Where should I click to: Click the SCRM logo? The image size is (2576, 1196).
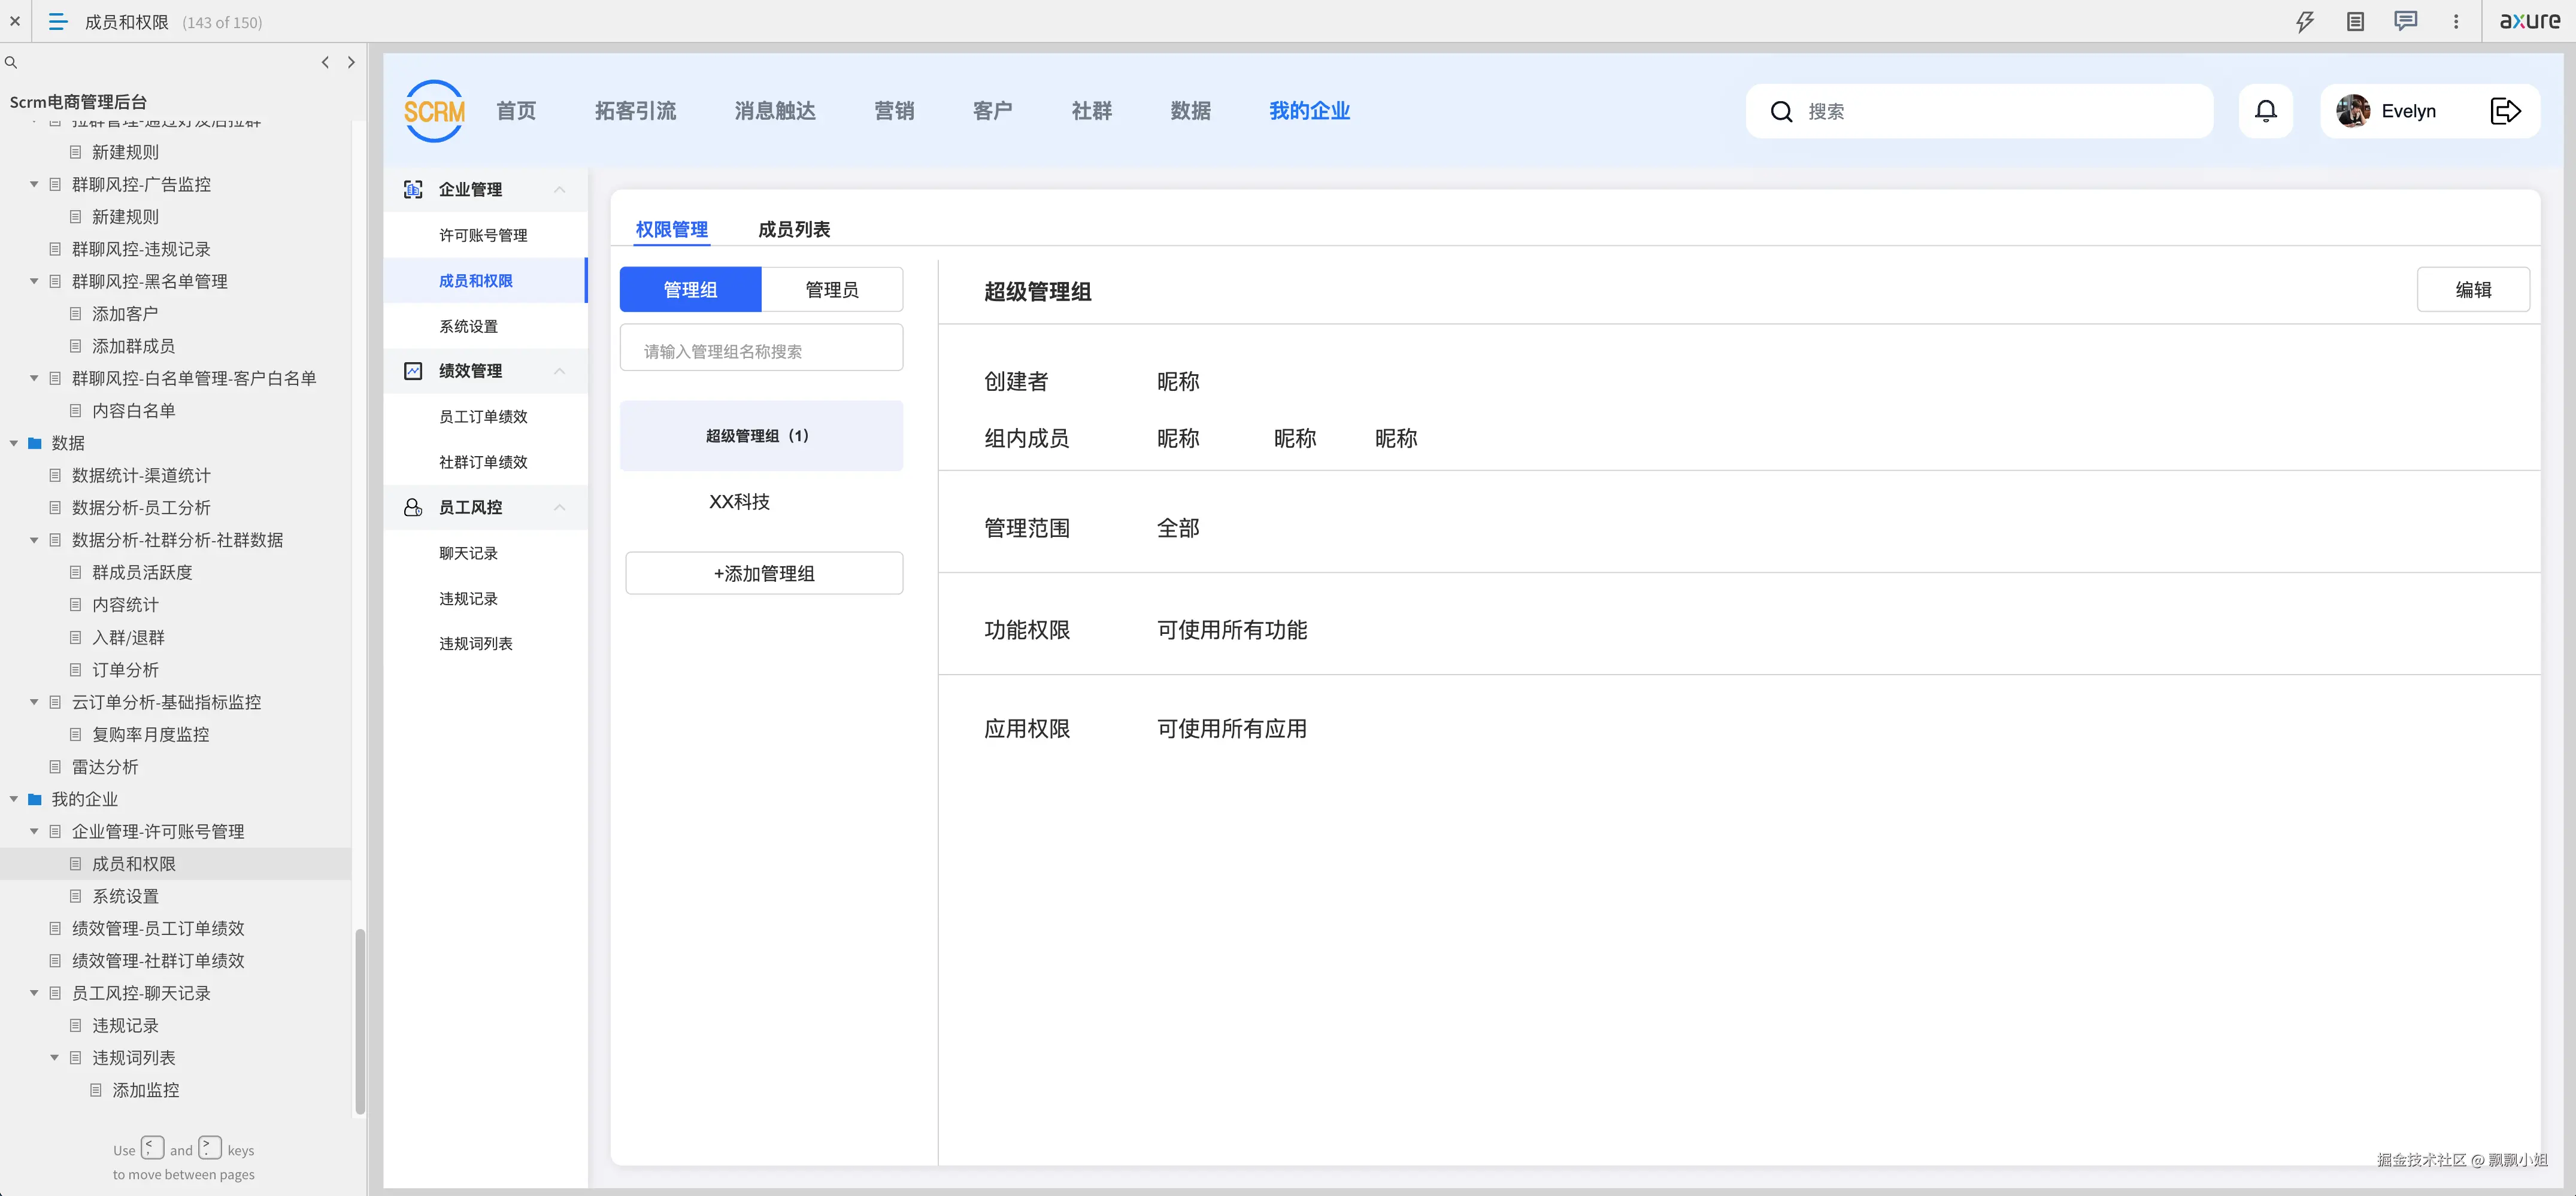434,111
